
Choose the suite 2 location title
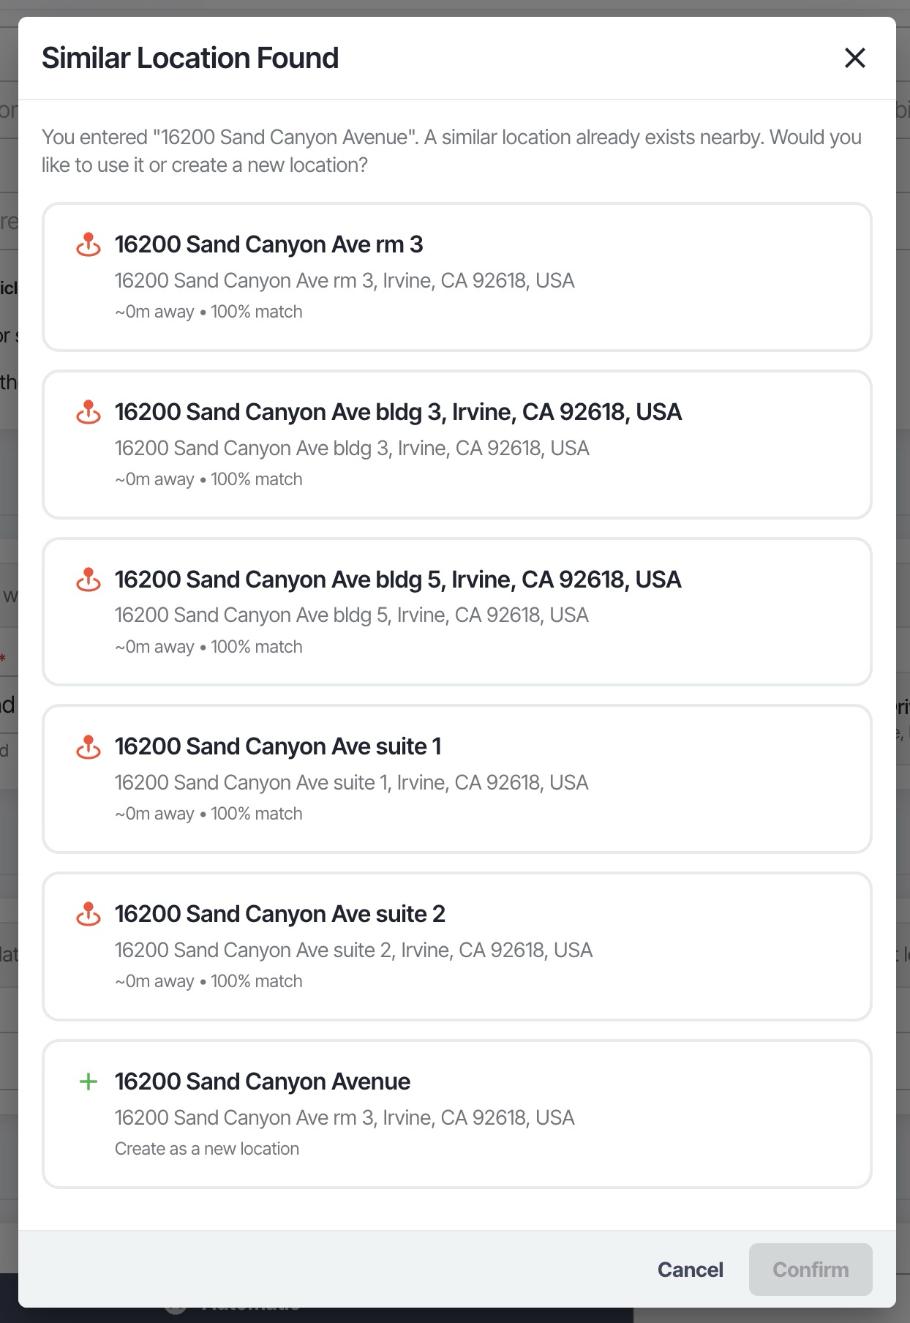(x=279, y=914)
